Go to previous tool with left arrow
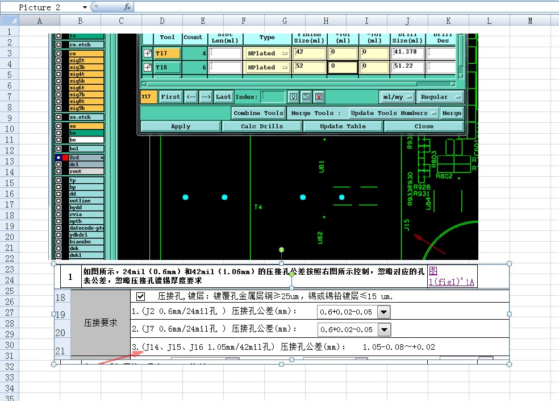 191,97
